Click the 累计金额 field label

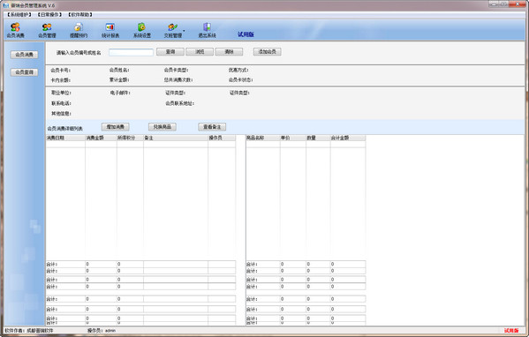click(119, 80)
